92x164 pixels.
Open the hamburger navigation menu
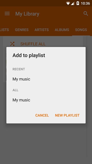click(x=7, y=14)
